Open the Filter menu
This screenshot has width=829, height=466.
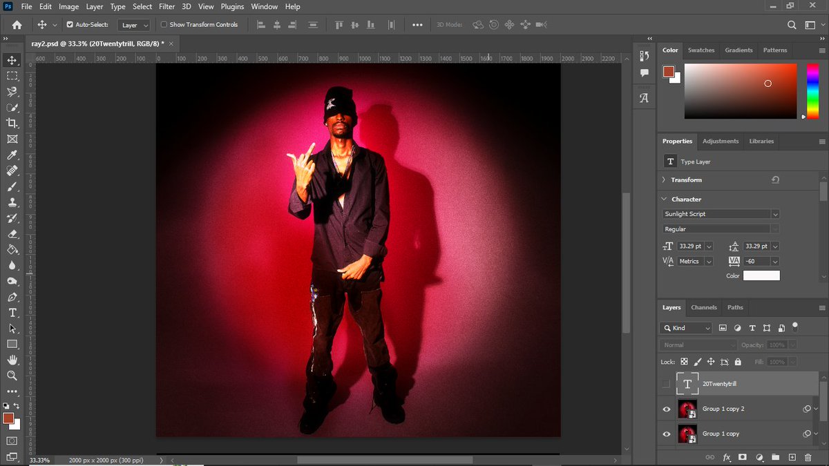click(x=166, y=6)
